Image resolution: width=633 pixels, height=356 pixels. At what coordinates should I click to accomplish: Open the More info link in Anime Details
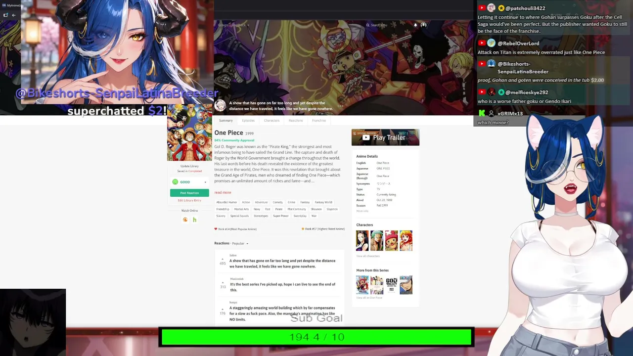tap(362, 211)
